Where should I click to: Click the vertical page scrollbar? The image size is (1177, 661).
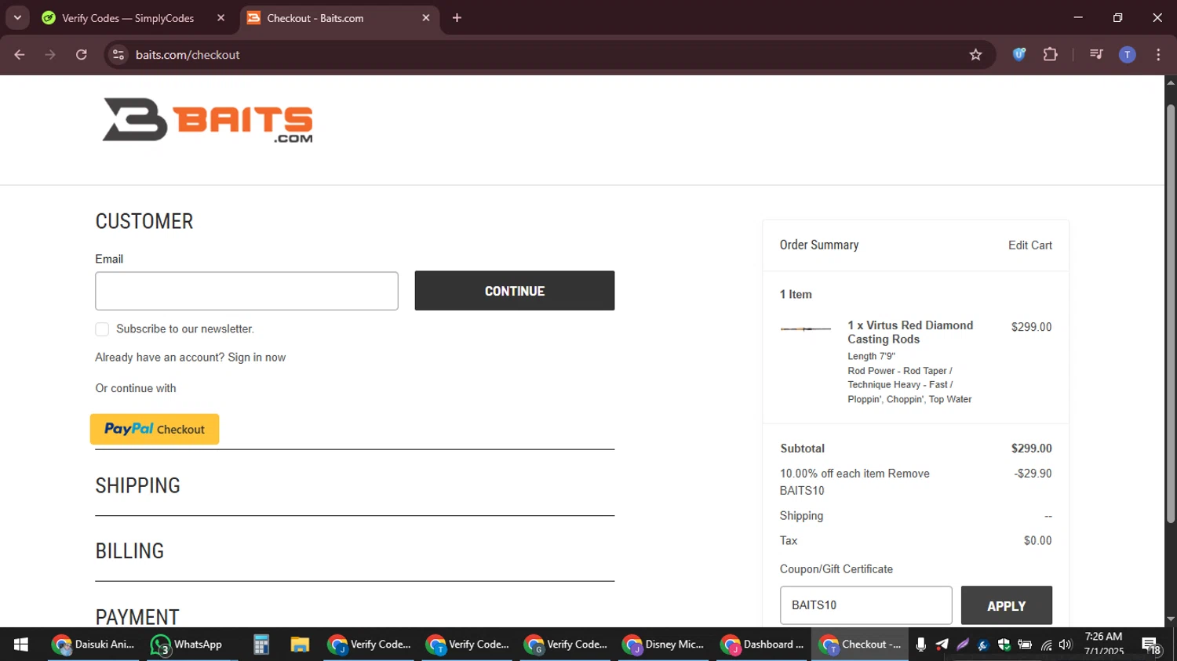(x=1171, y=314)
